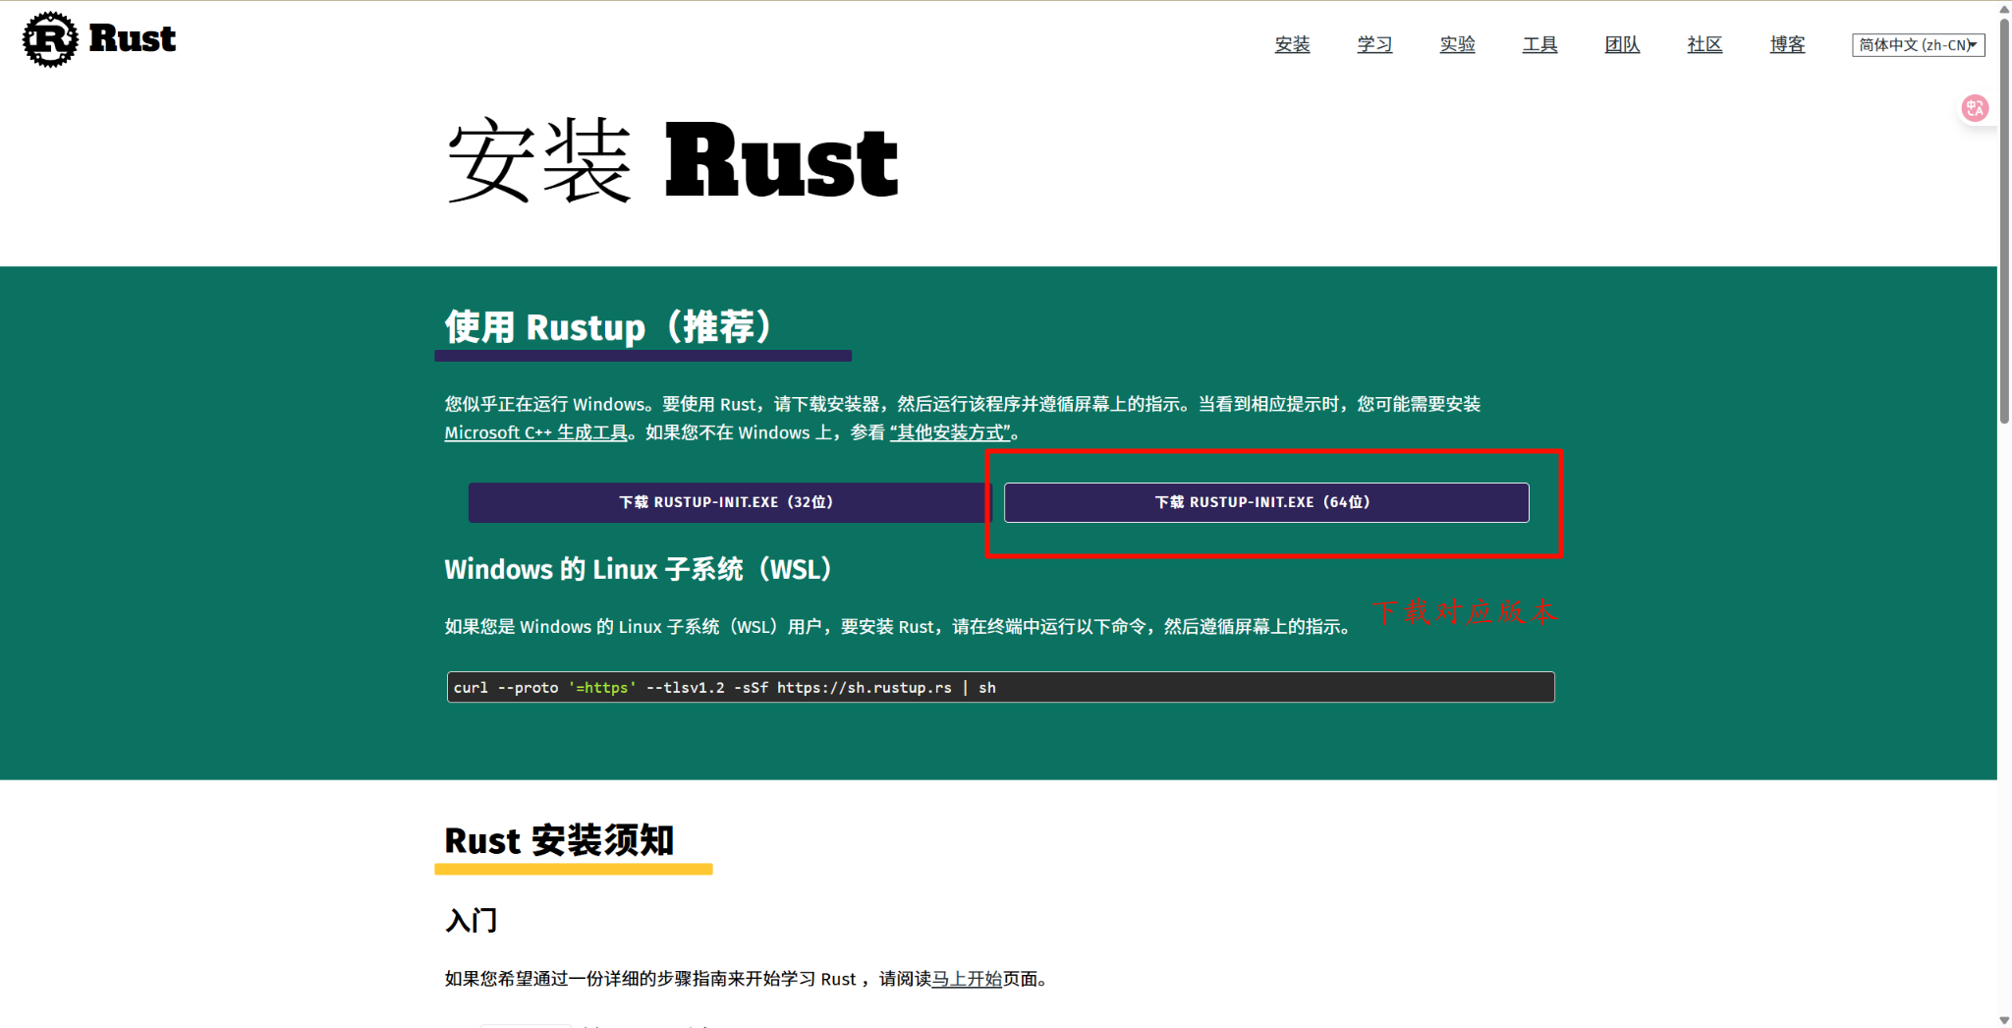Viewport: 2012px width, 1028px height.
Task: Click the scrollbar down arrow
Action: 2004,1020
